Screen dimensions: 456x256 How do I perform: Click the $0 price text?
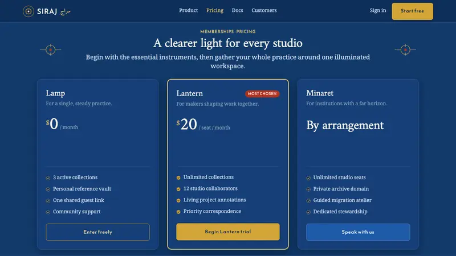[x=52, y=124]
